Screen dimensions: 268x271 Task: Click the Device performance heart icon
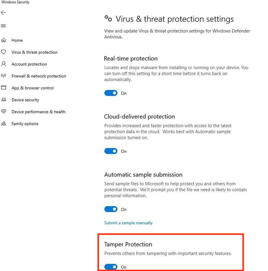click(4, 112)
